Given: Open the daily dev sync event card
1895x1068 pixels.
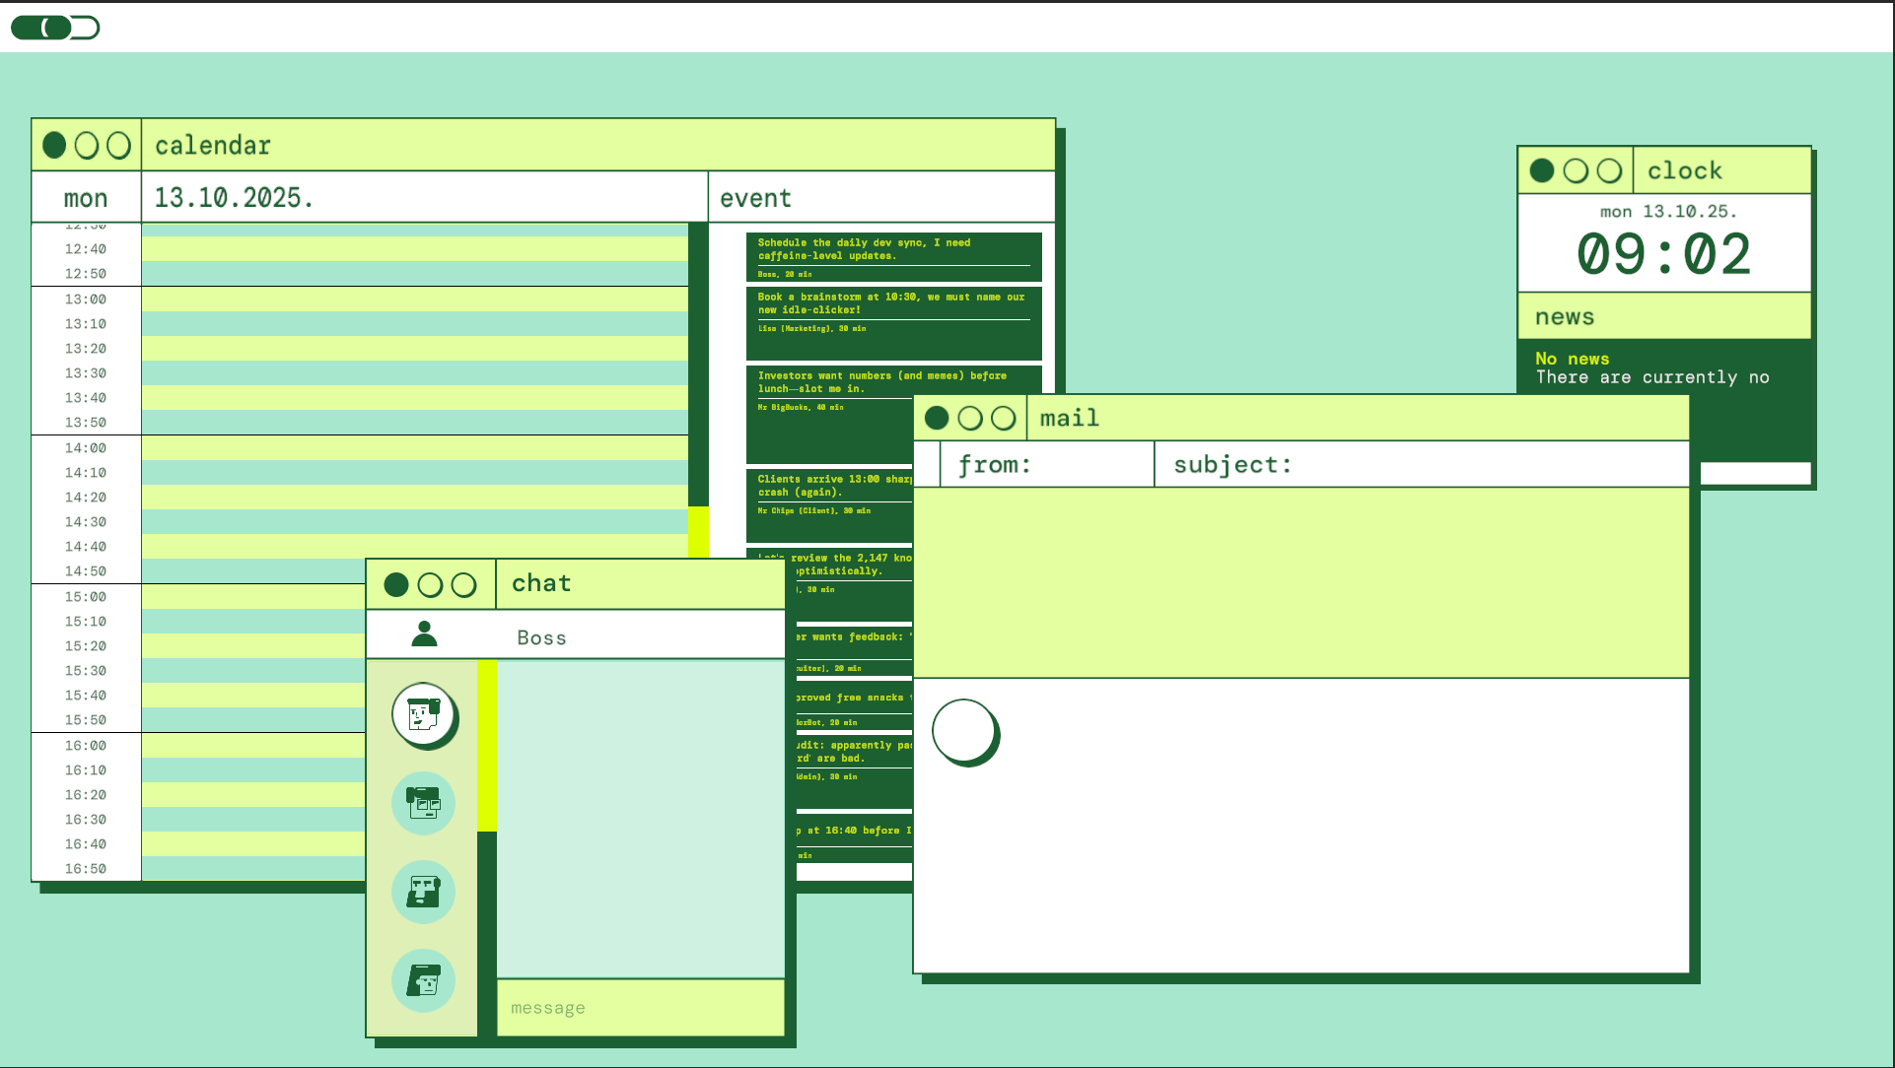Looking at the screenshot, I should (893, 256).
